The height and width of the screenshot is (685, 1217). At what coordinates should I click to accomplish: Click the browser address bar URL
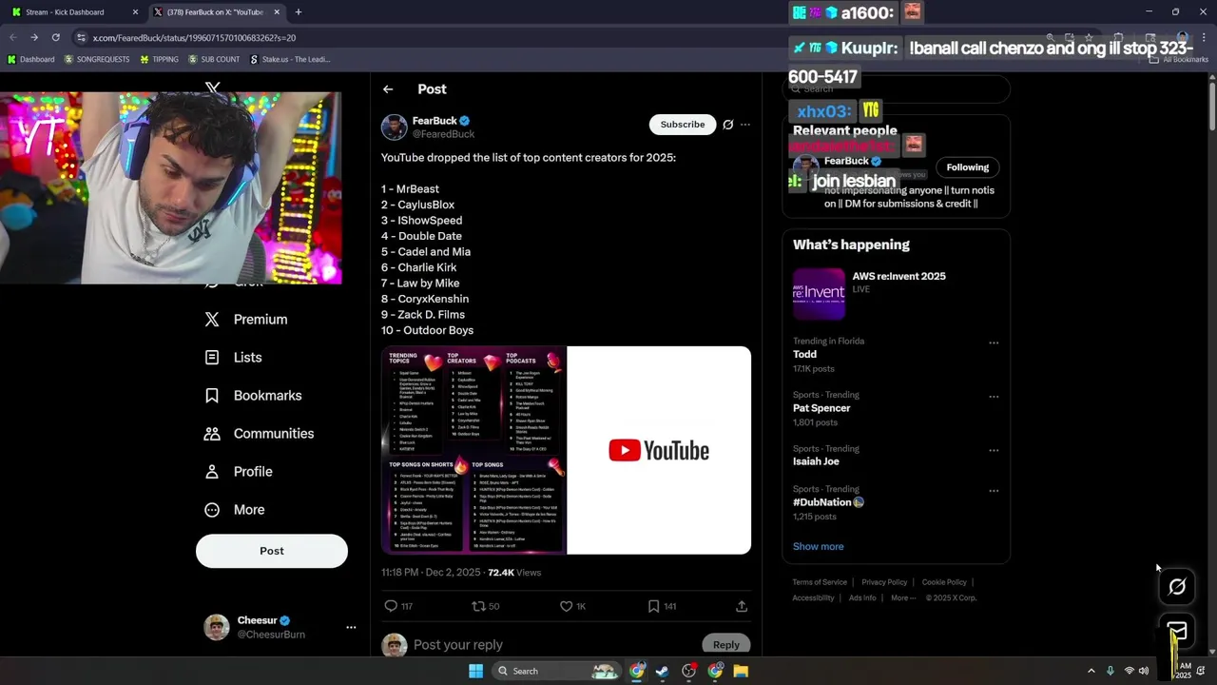point(194,38)
